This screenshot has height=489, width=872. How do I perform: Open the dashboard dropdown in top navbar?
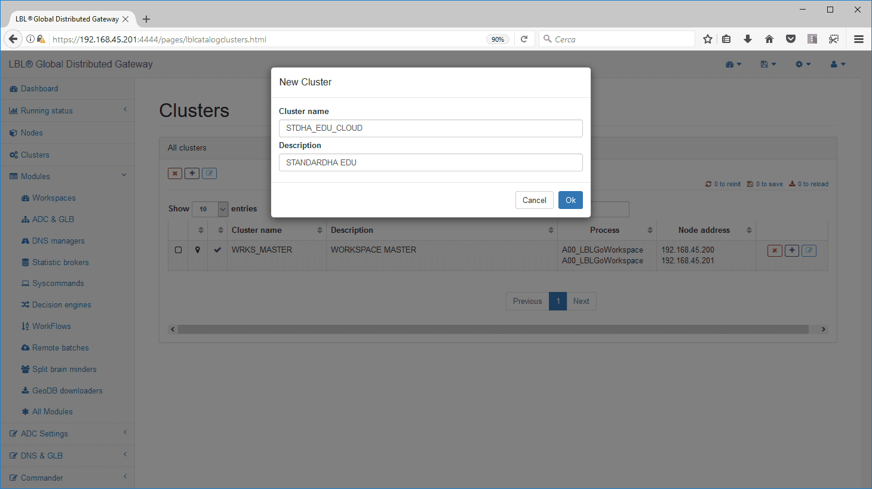(x=733, y=64)
